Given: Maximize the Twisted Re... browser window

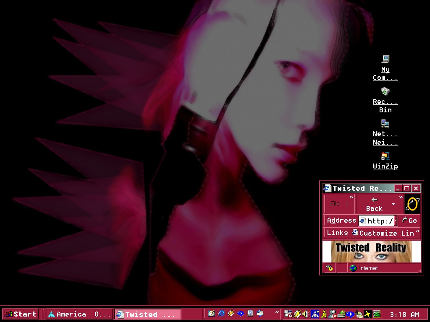Looking at the screenshot, I should click(406, 188).
